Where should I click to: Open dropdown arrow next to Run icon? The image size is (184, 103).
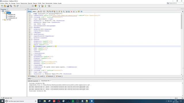coord(47,6)
